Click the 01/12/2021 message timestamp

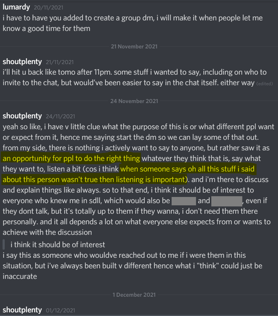tap(60, 311)
